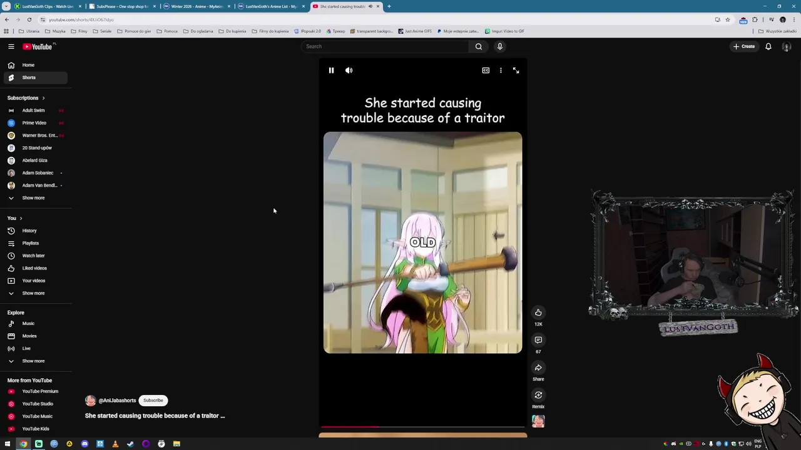Switch to Winter 2026 Anime tab
Image resolution: width=801 pixels, height=450 pixels.
[x=196, y=6]
